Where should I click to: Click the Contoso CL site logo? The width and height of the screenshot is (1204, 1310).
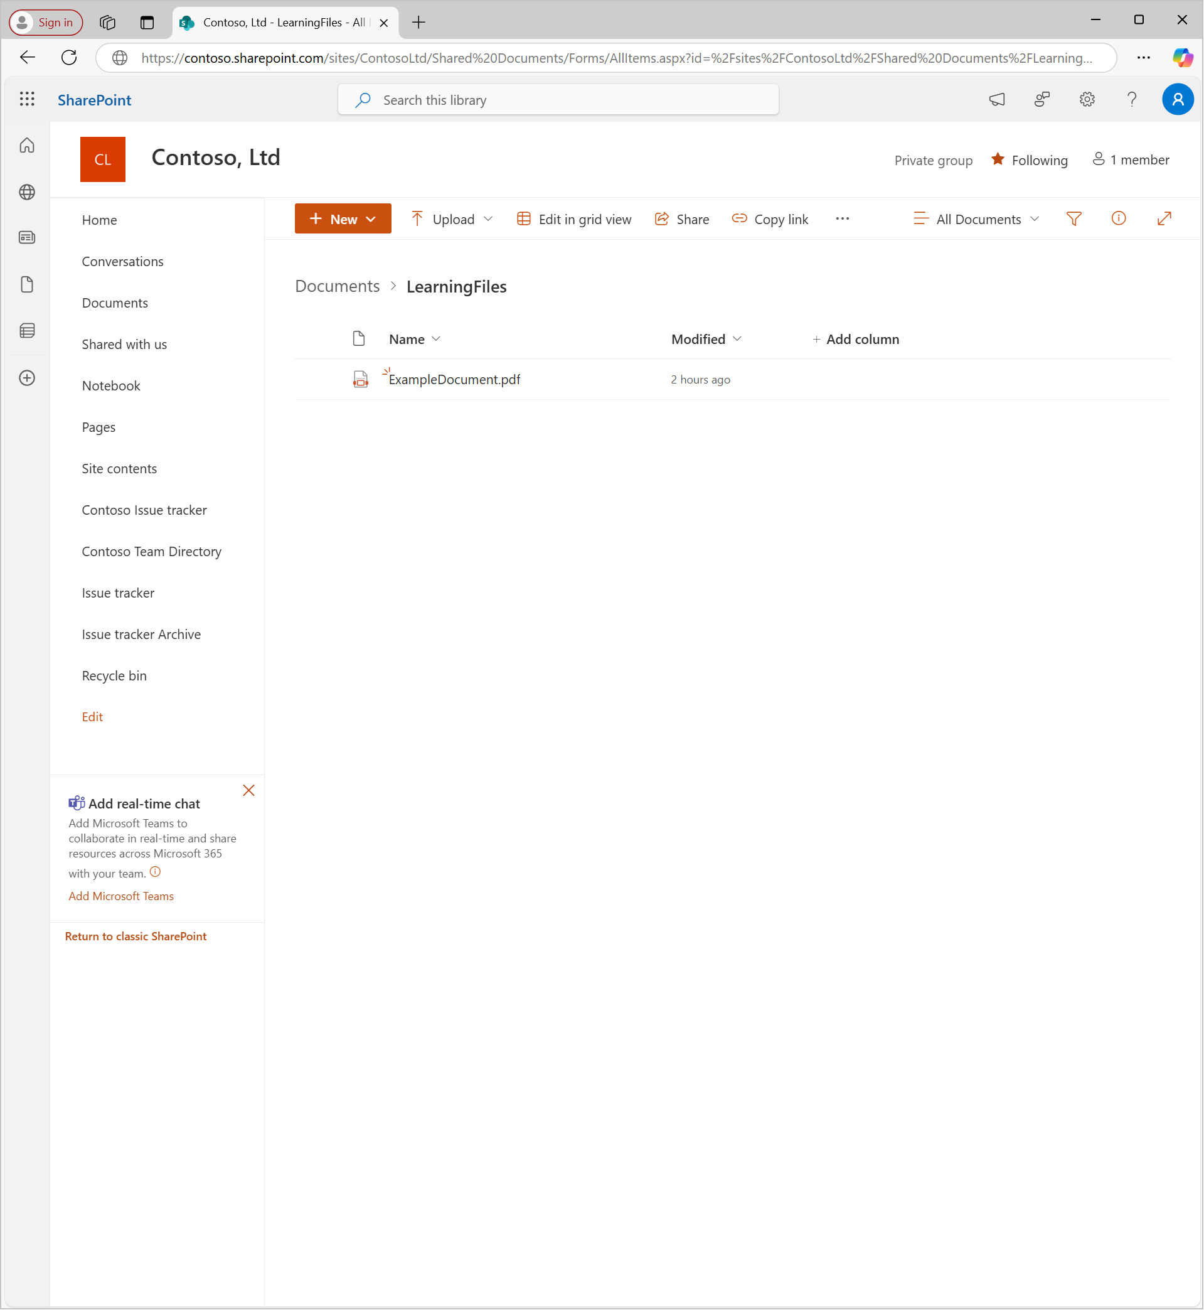click(x=102, y=159)
